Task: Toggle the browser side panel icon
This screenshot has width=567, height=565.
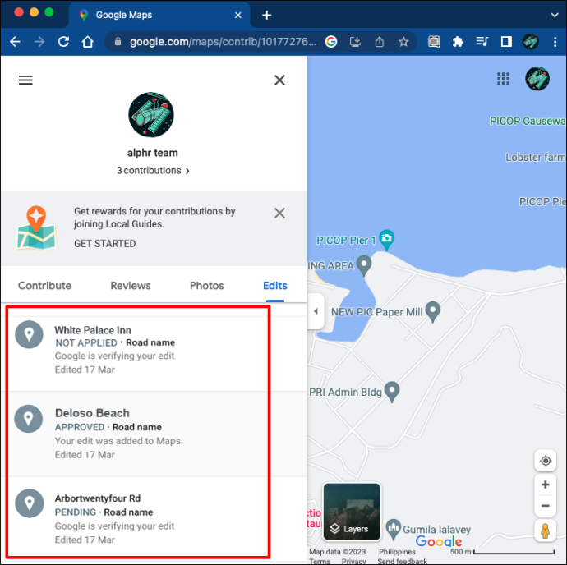Action: [506, 42]
